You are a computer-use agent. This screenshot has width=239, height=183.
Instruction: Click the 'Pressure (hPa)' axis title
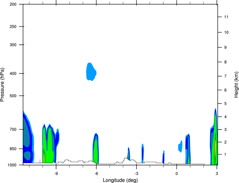(2, 84)
